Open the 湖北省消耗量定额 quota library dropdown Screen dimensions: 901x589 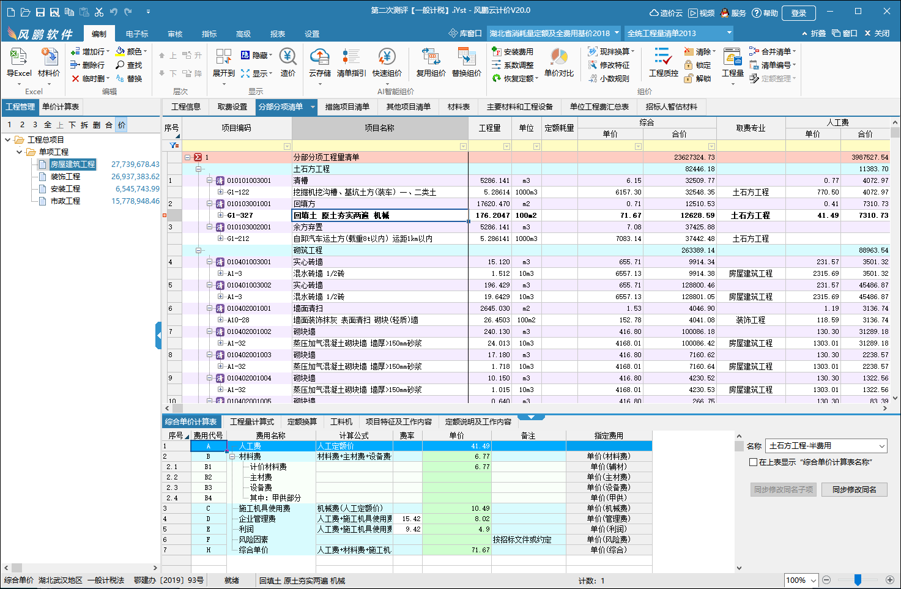(617, 33)
